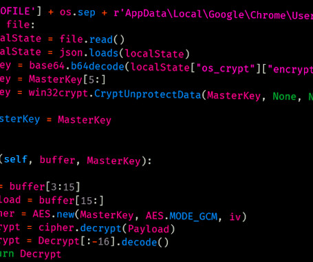The height and width of the screenshot is (262, 313).
Task: Click cipher.decrypt method name
Action: pyautogui.click(x=100, y=228)
